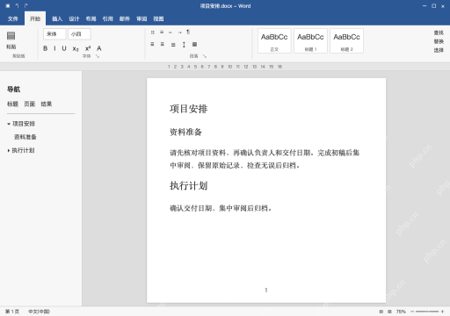Click the undo arrow in the title bar

tap(17, 6)
